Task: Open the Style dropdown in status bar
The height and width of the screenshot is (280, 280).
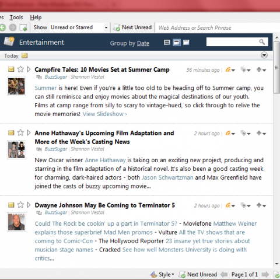Action: click(162, 274)
